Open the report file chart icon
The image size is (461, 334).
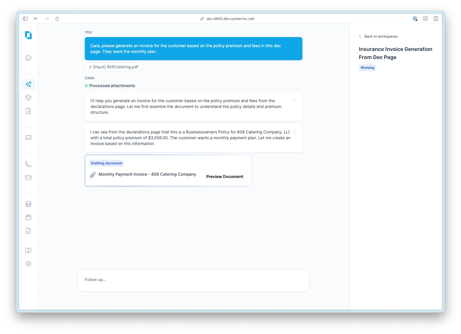coord(28,111)
